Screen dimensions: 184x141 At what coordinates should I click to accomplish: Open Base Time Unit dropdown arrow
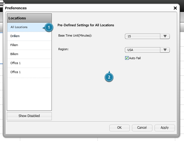(x=165, y=36)
